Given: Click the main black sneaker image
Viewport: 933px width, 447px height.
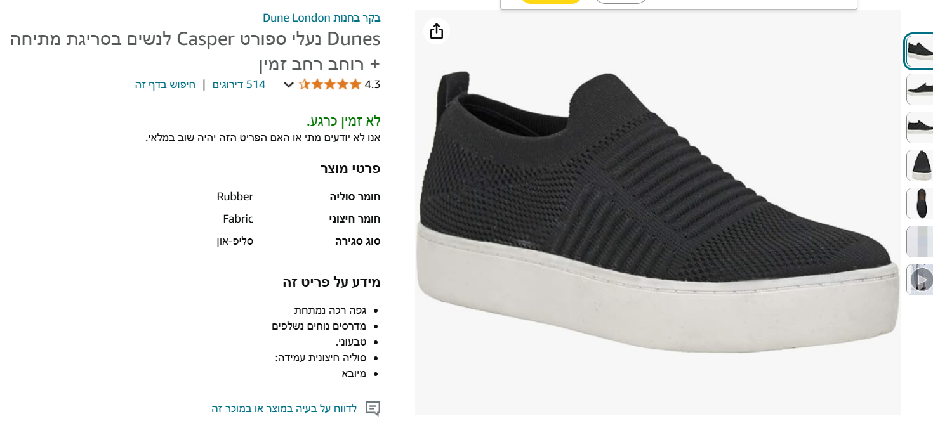Looking at the screenshot, I should point(658,212).
